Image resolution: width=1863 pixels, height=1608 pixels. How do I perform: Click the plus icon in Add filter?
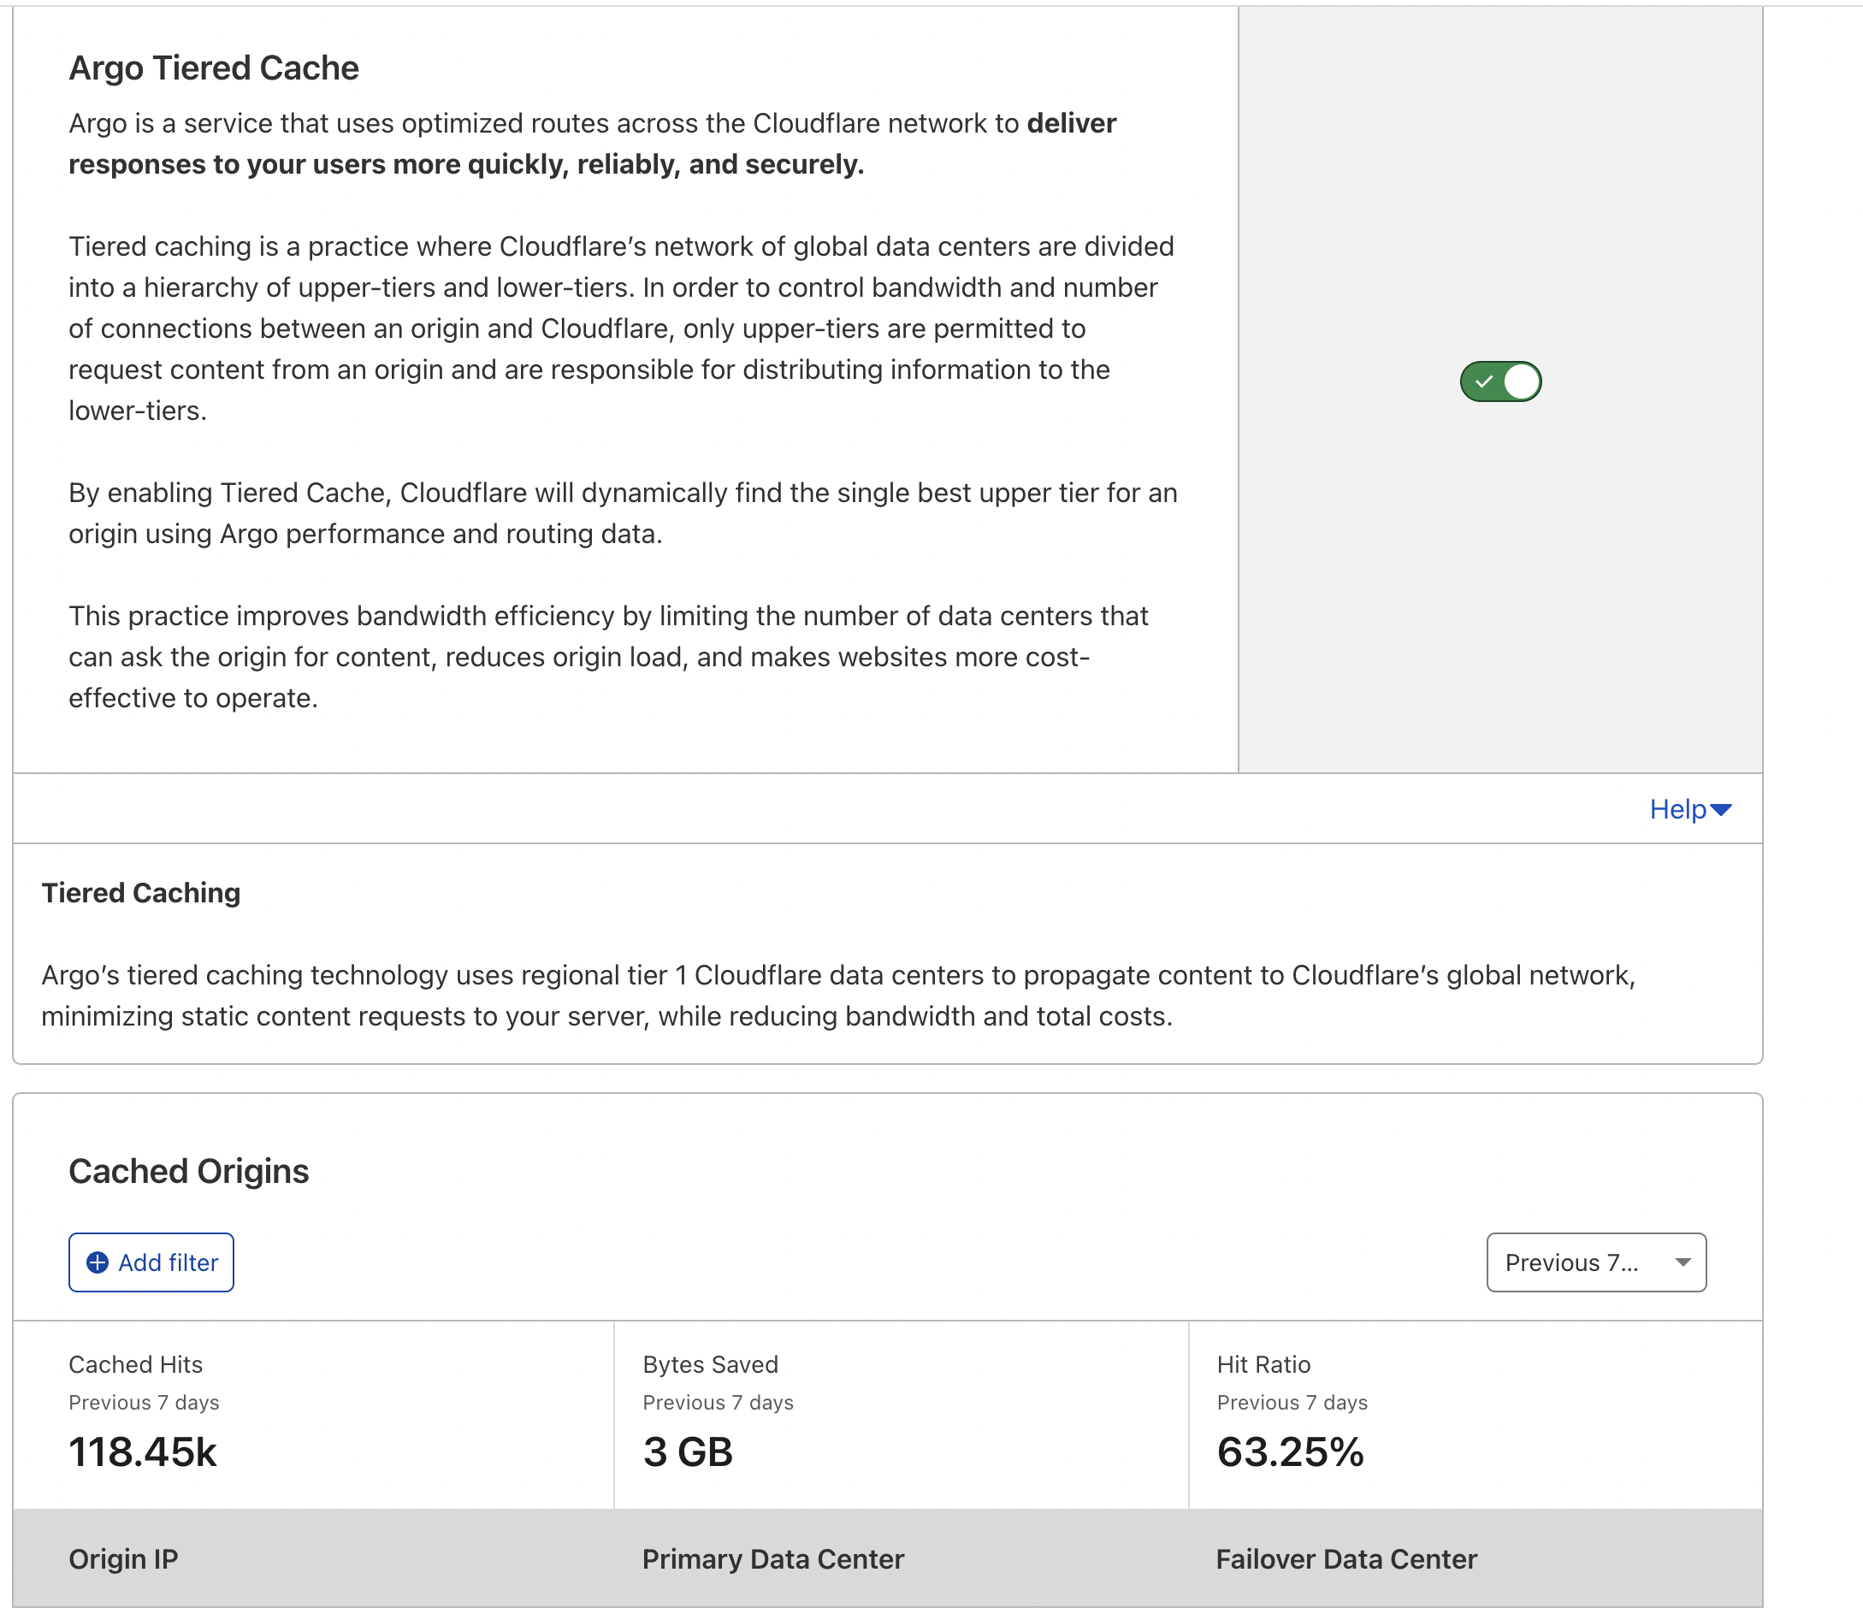coord(98,1262)
